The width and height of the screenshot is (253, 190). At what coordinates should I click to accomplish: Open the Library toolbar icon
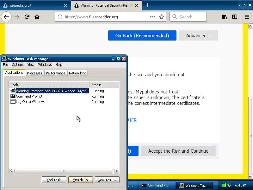pos(225,17)
